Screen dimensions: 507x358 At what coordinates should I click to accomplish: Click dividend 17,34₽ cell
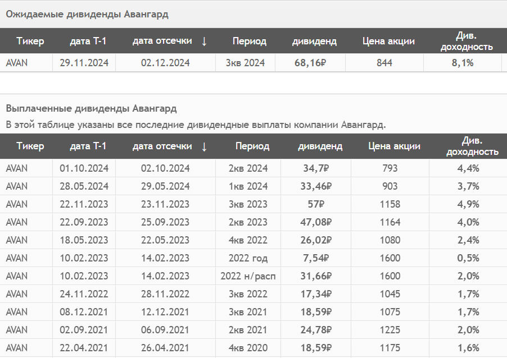tap(316, 294)
